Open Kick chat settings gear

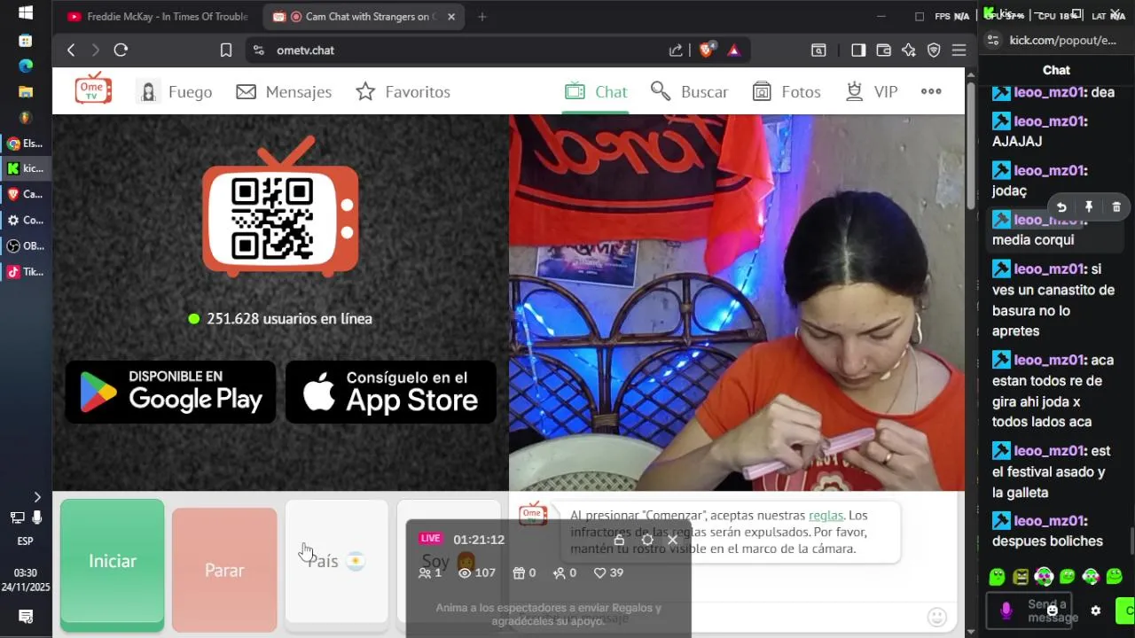[x=1096, y=611]
